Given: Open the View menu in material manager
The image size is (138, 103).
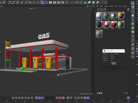Looking at the screenshot, I should 120,6.
